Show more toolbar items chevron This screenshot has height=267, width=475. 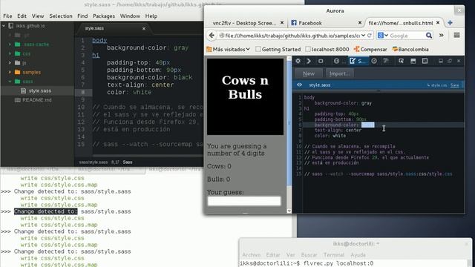coord(442,36)
